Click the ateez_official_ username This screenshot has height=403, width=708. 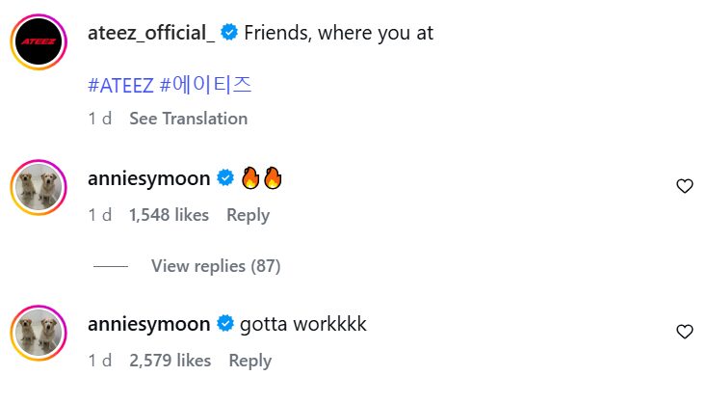[150, 34]
